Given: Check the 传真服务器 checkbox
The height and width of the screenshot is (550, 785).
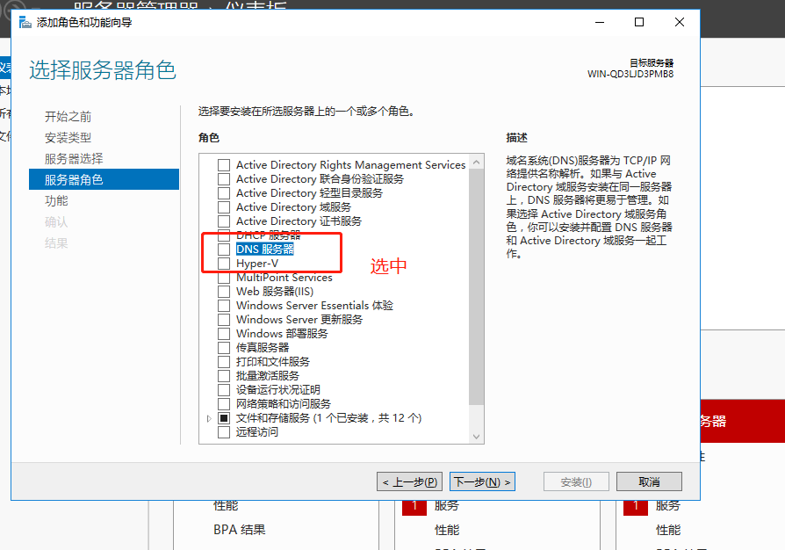Looking at the screenshot, I should pos(224,347).
